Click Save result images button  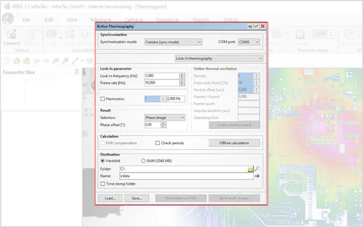point(234,198)
